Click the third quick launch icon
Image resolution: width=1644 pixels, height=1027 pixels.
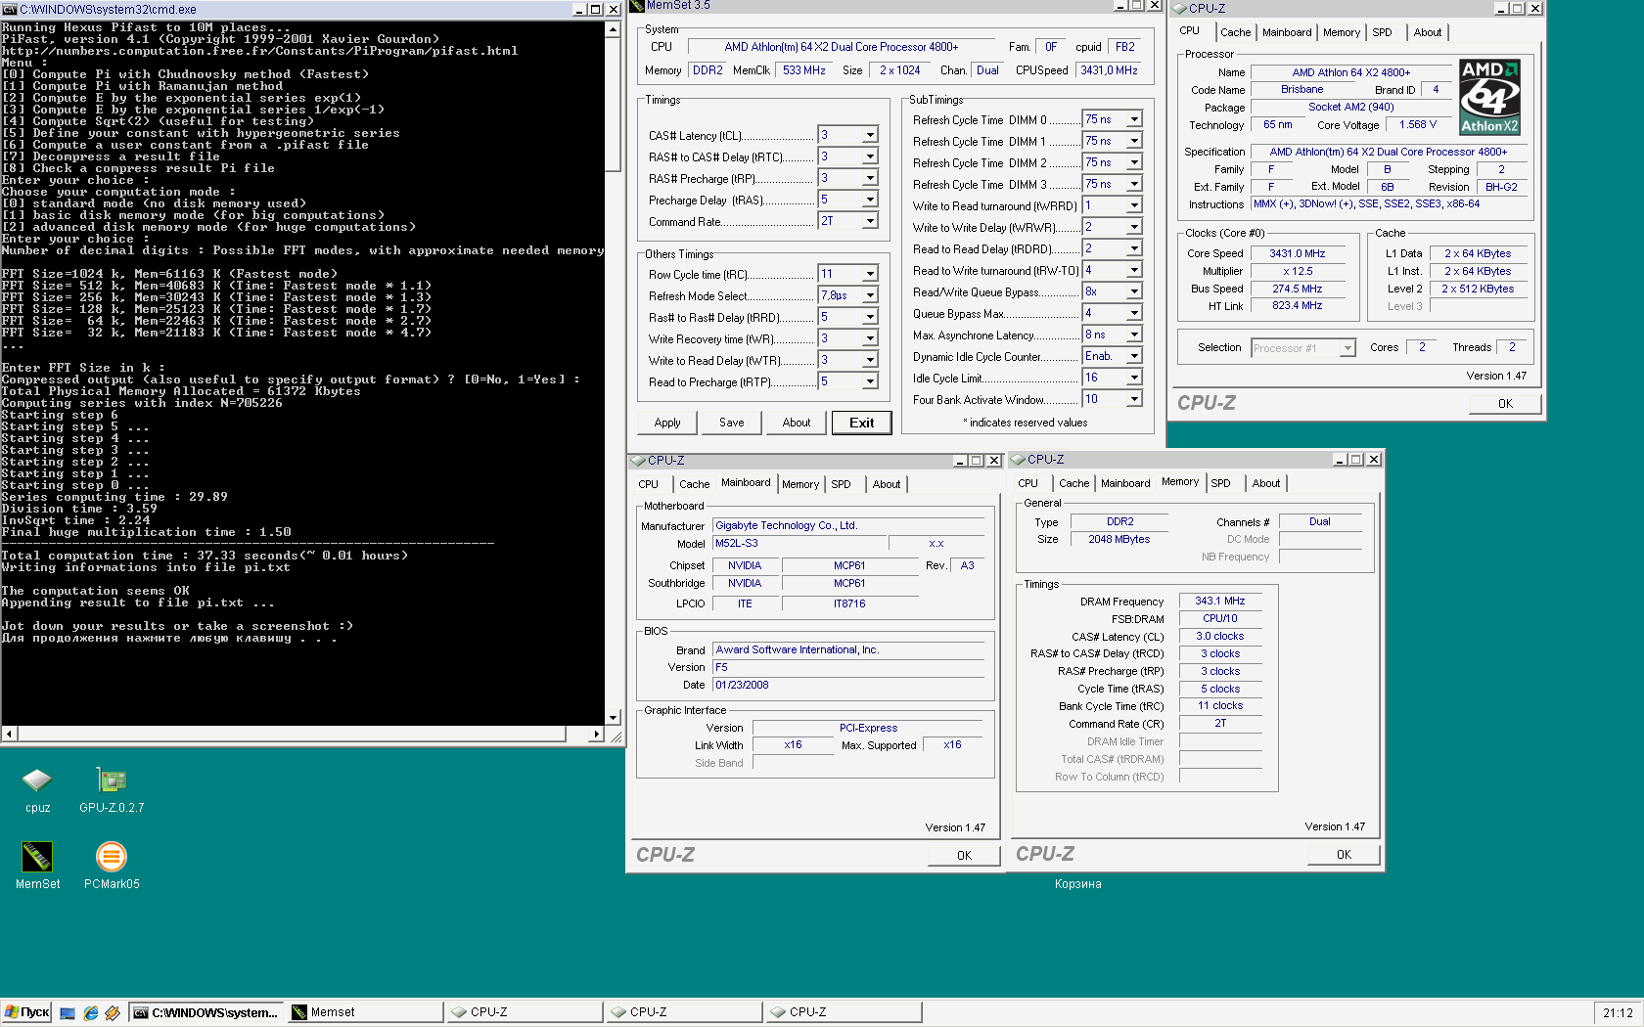coord(113,1012)
